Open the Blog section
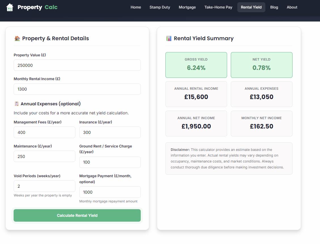Screen dimensions: 320x244 tap(274, 7)
